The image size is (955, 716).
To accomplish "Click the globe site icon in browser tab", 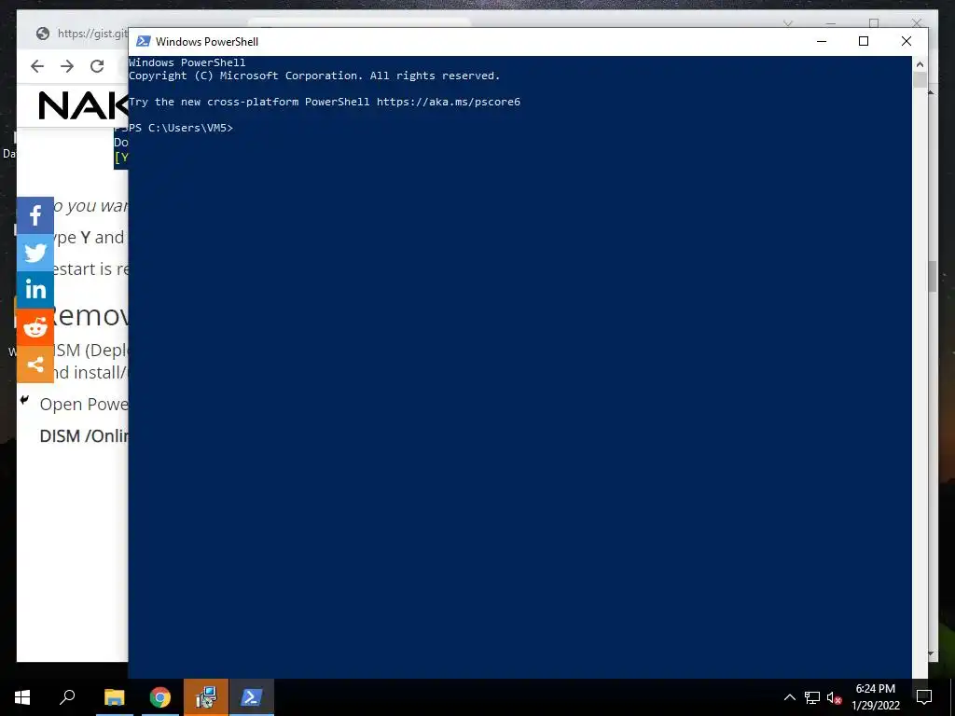I will click(43, 34).
